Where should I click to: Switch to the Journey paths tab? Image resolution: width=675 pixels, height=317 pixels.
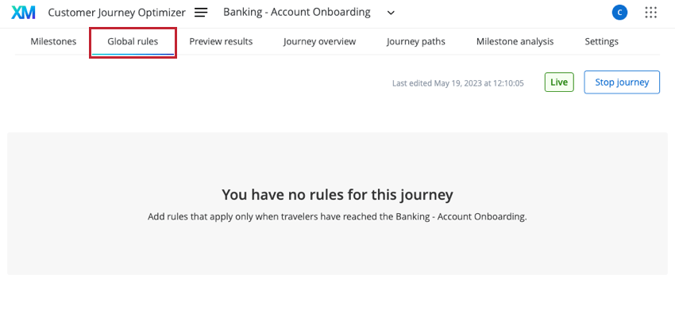click(x=416, y=42)
